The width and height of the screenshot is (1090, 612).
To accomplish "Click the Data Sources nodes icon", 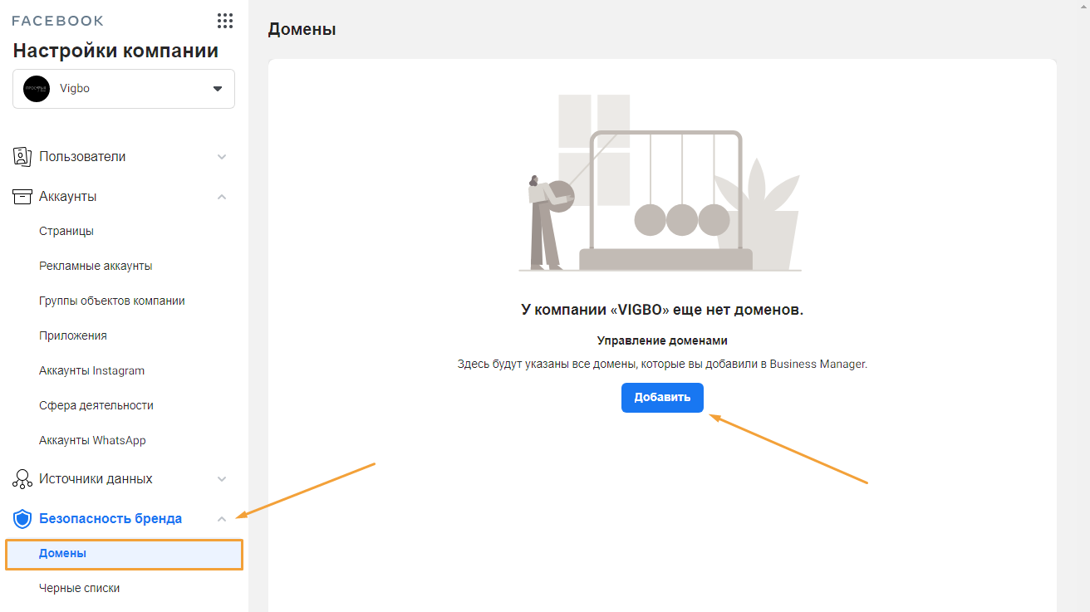I will (22, 479).
